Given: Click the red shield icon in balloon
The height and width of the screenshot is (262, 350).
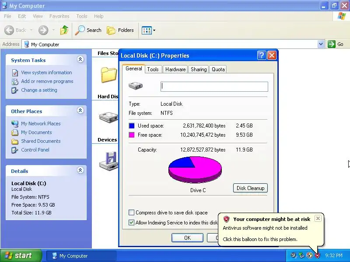Looking at the screenshot, I should pos(226,219).
